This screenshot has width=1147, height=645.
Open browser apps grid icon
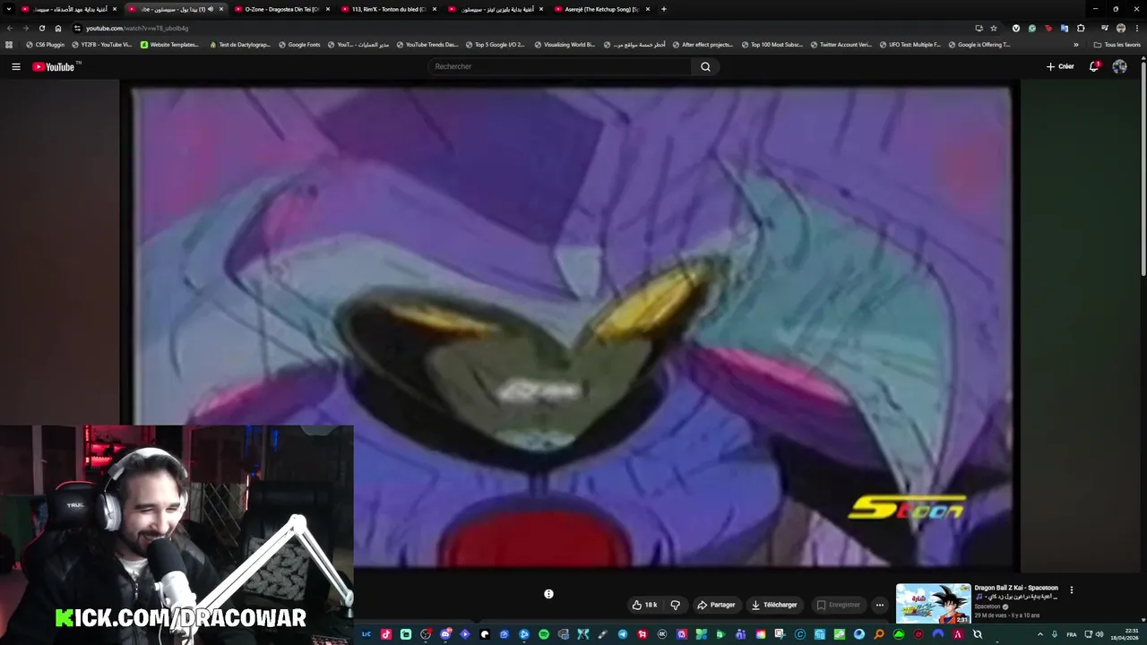tap(9, 44)
